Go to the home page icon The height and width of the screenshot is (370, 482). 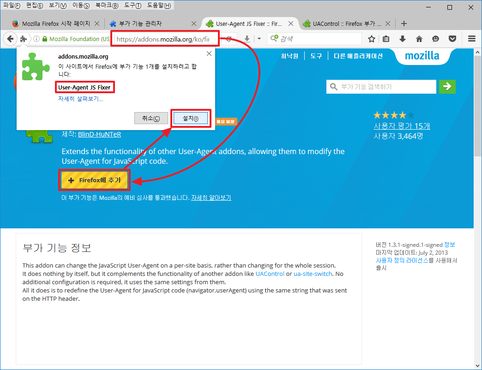pos(419,39)
